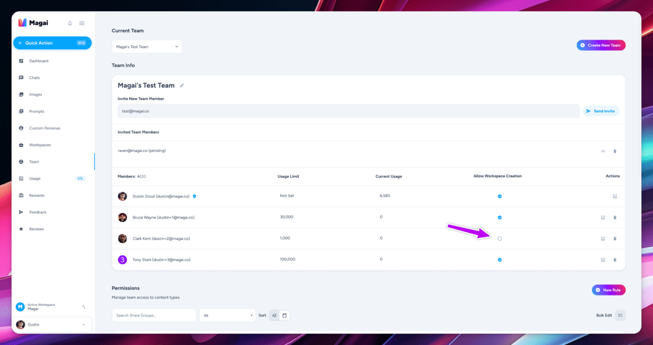Screen dimensions: 653x345
Task: Focus the Search Share Groups field
Action: coord(154,315)
